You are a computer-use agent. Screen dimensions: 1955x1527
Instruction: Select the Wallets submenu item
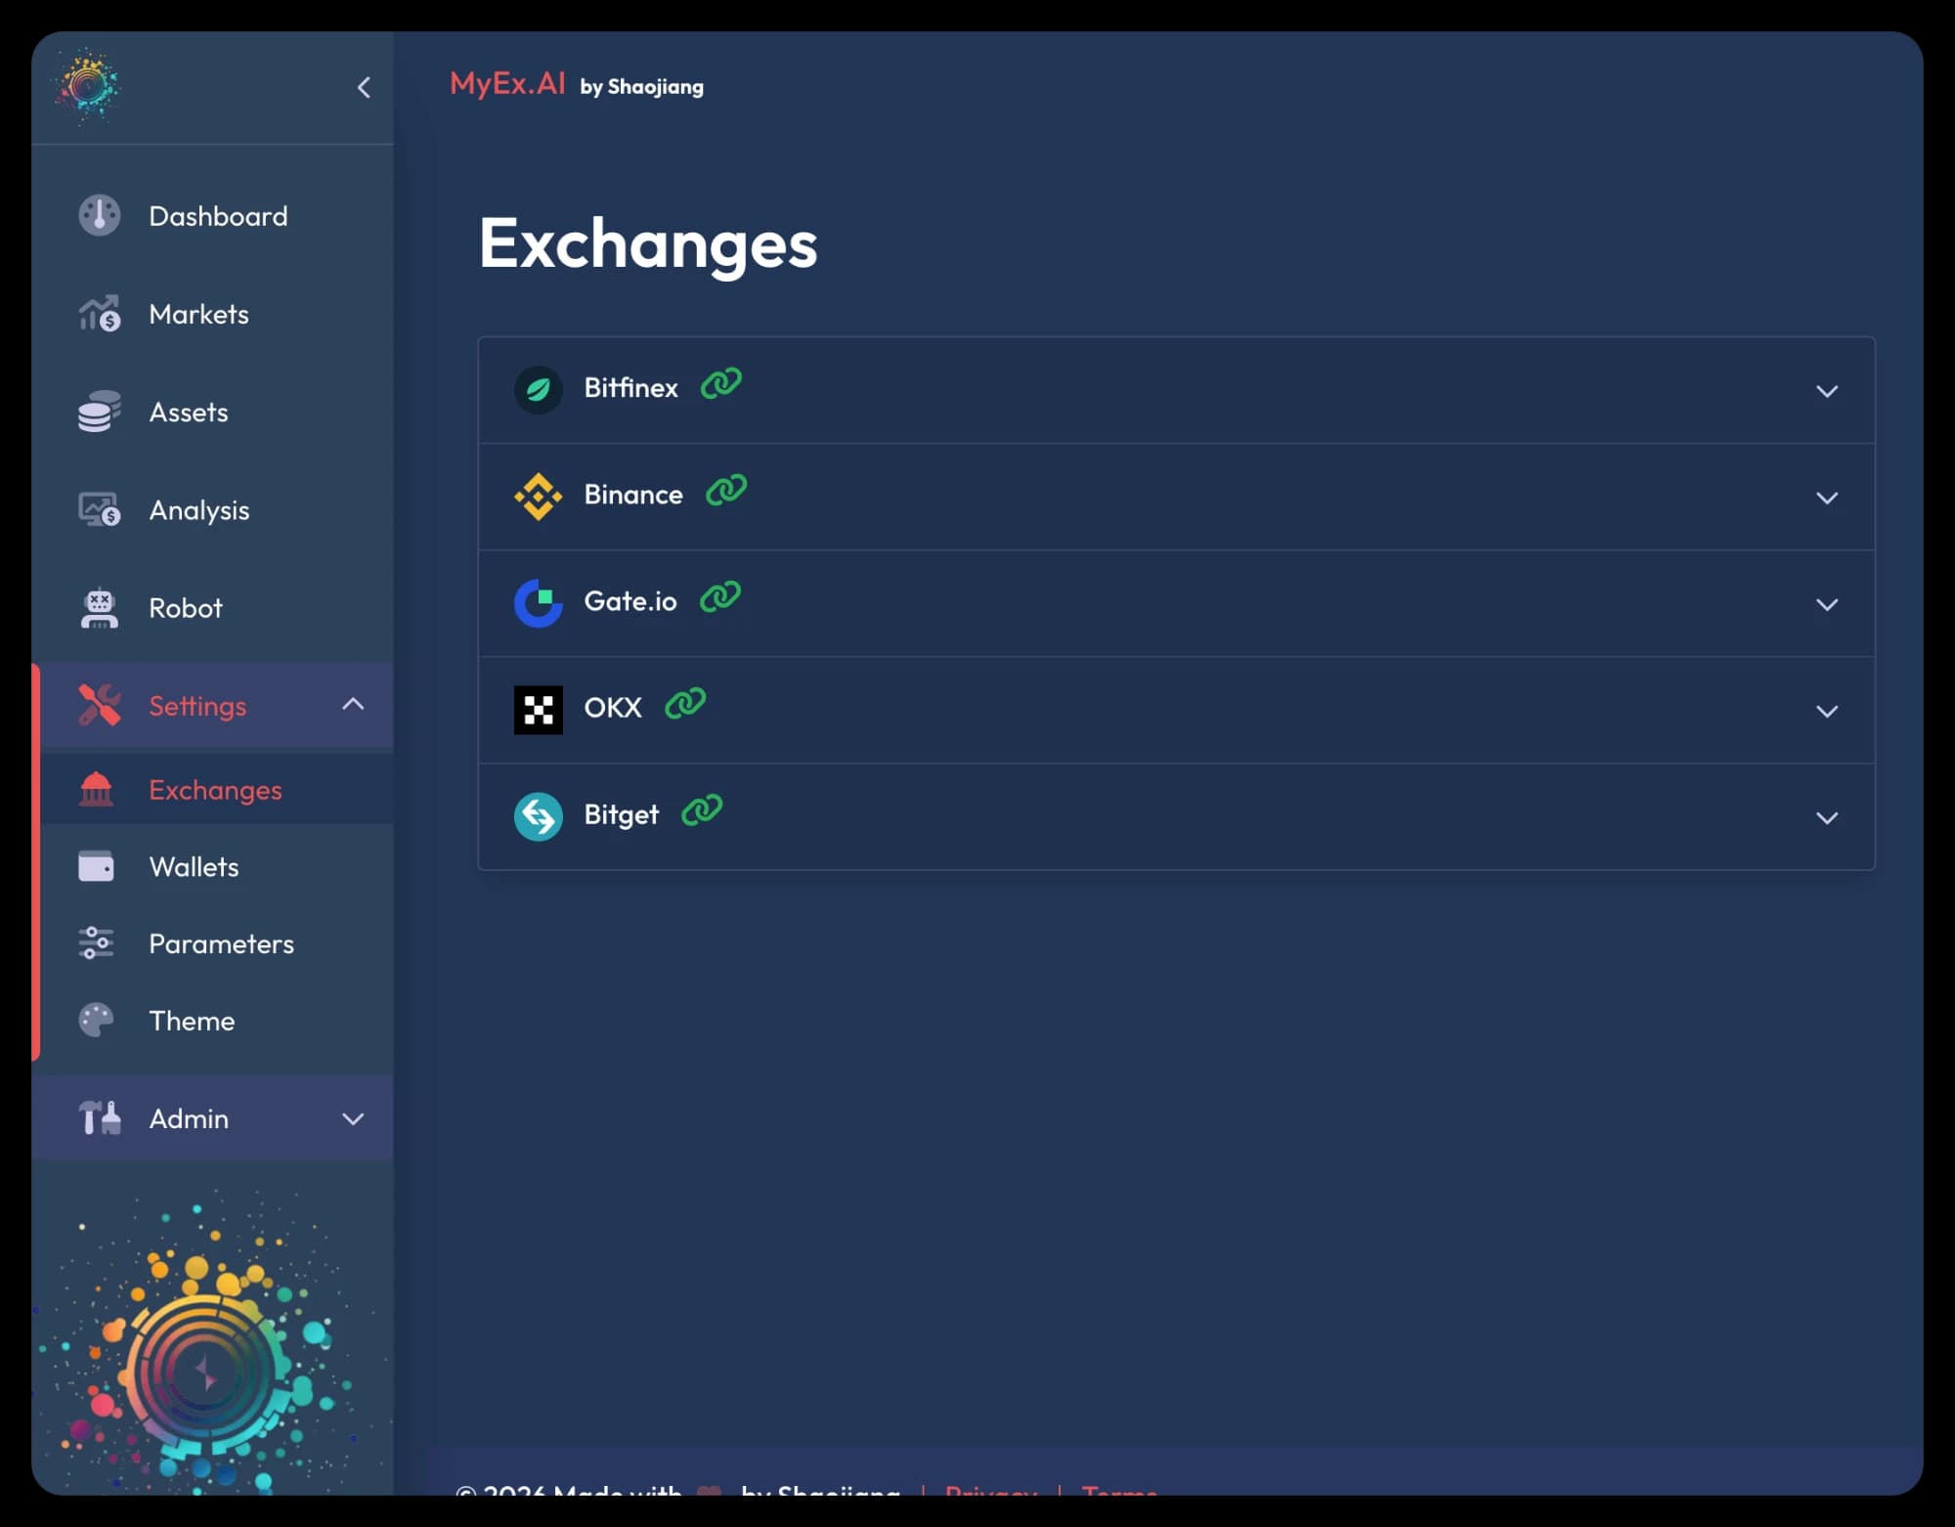pyautogui.click(x=216, y=866)
